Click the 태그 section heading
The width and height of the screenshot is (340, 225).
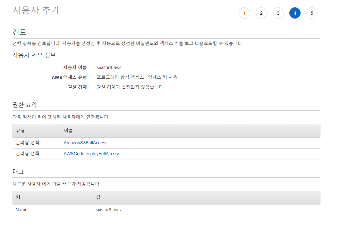pyautogui.click(x=18, y=171)
